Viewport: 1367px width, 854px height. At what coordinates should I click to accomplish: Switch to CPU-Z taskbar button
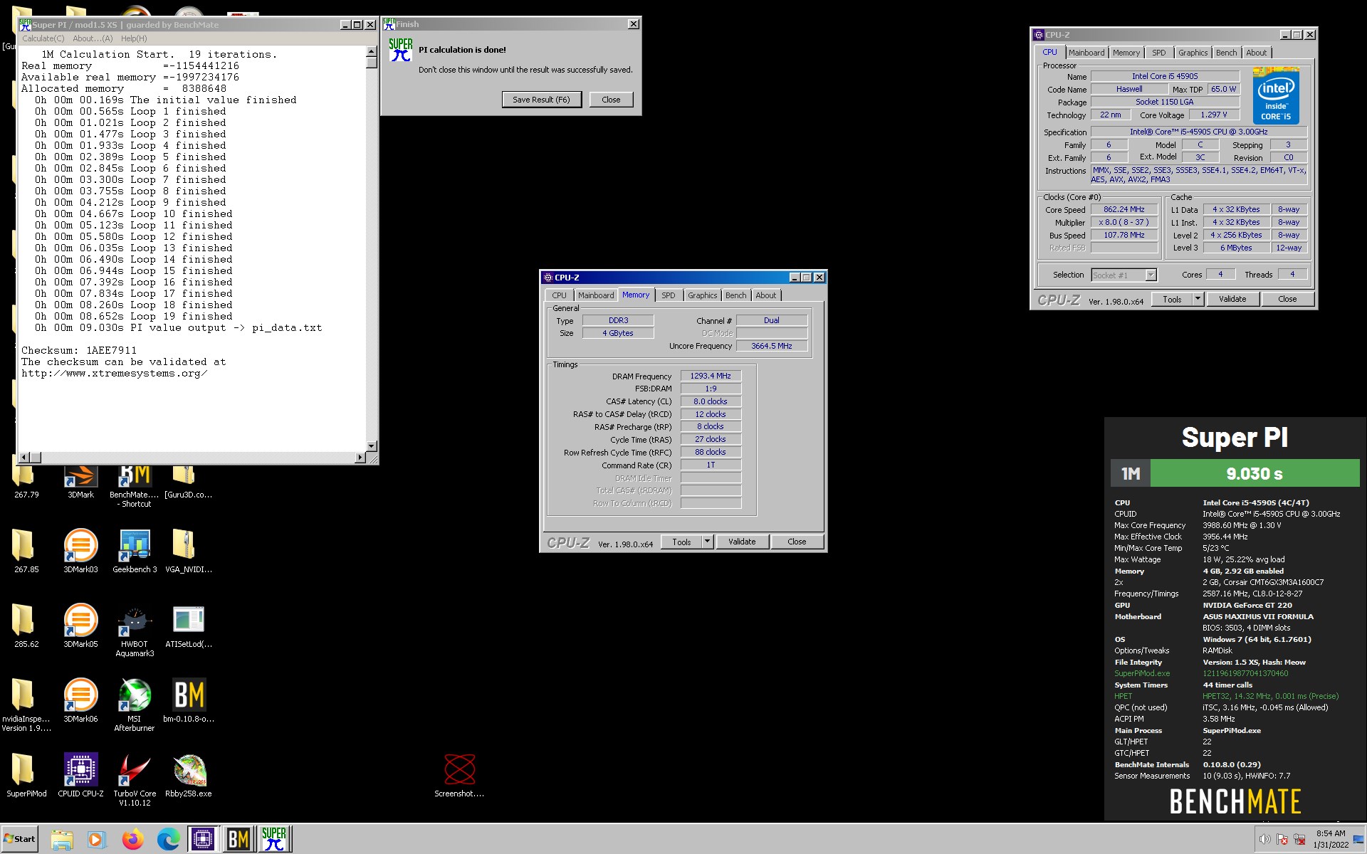[x=204, y=839]
